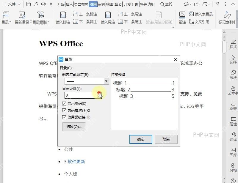
Task: Open the 样式 sidebar panel
Action: (x=233, y=44)
